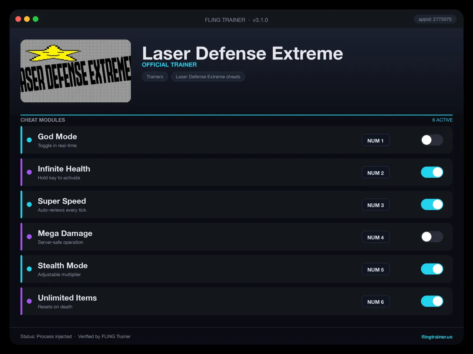Viewport: 473px width, 354px height.
Task: Click the Unlimited Items title
Action: click(x=67, y=298)
